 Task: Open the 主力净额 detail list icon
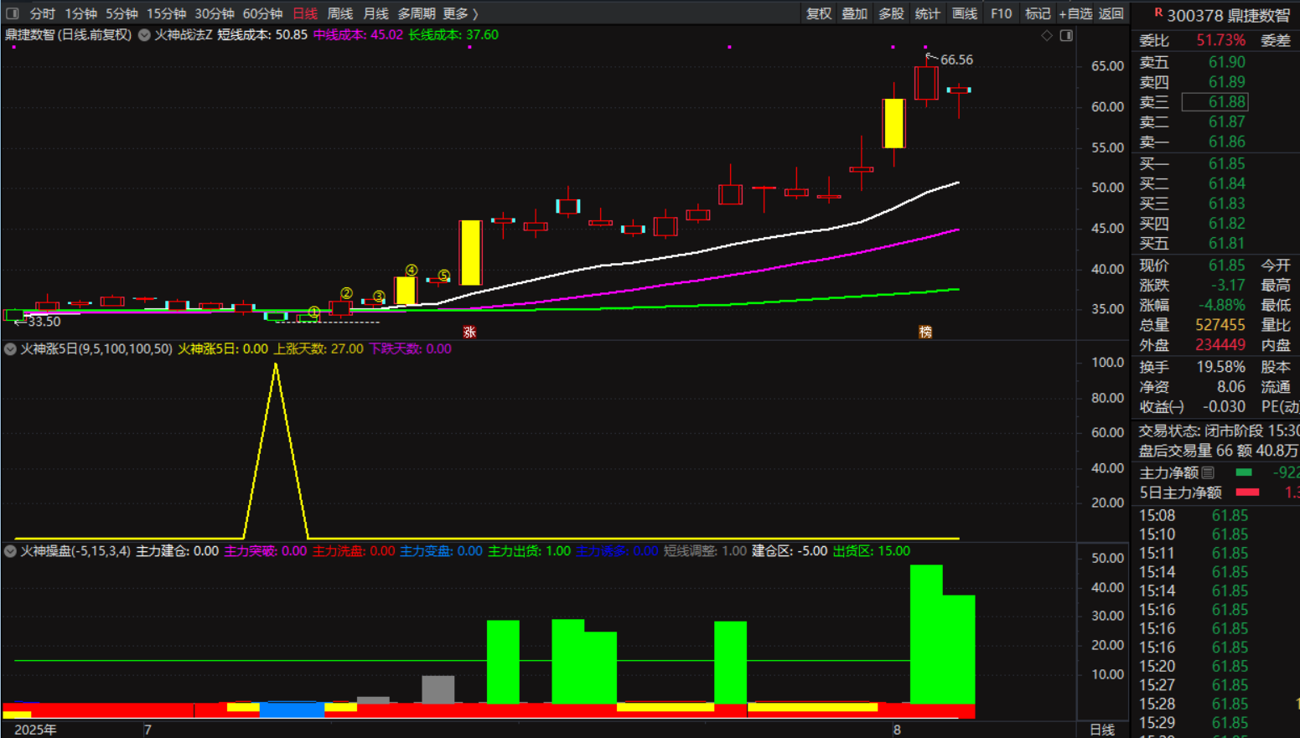click(1208, 472)
